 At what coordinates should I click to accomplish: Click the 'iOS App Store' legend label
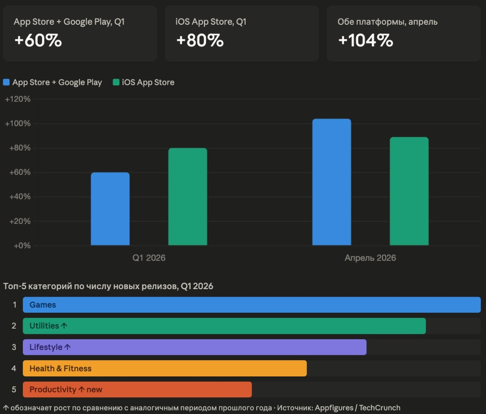(148, 83)
